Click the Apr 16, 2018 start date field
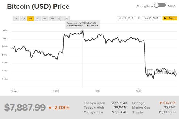Screen dimensions: 179x119 click(126, 19)
